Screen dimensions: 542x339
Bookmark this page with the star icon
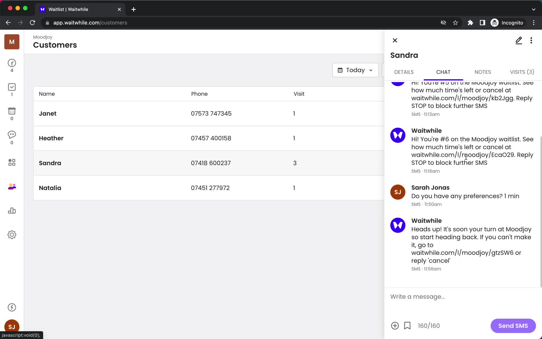(x=455, y=23)
